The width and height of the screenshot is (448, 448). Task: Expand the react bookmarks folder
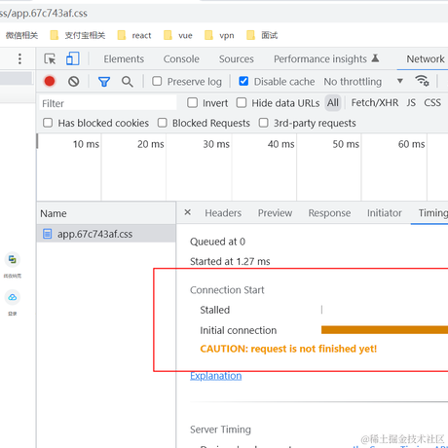tap(134, 35)
